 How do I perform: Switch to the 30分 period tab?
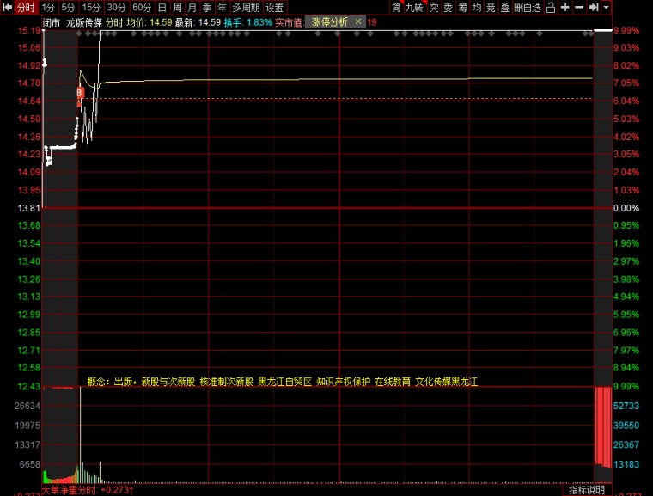[116, 7]
